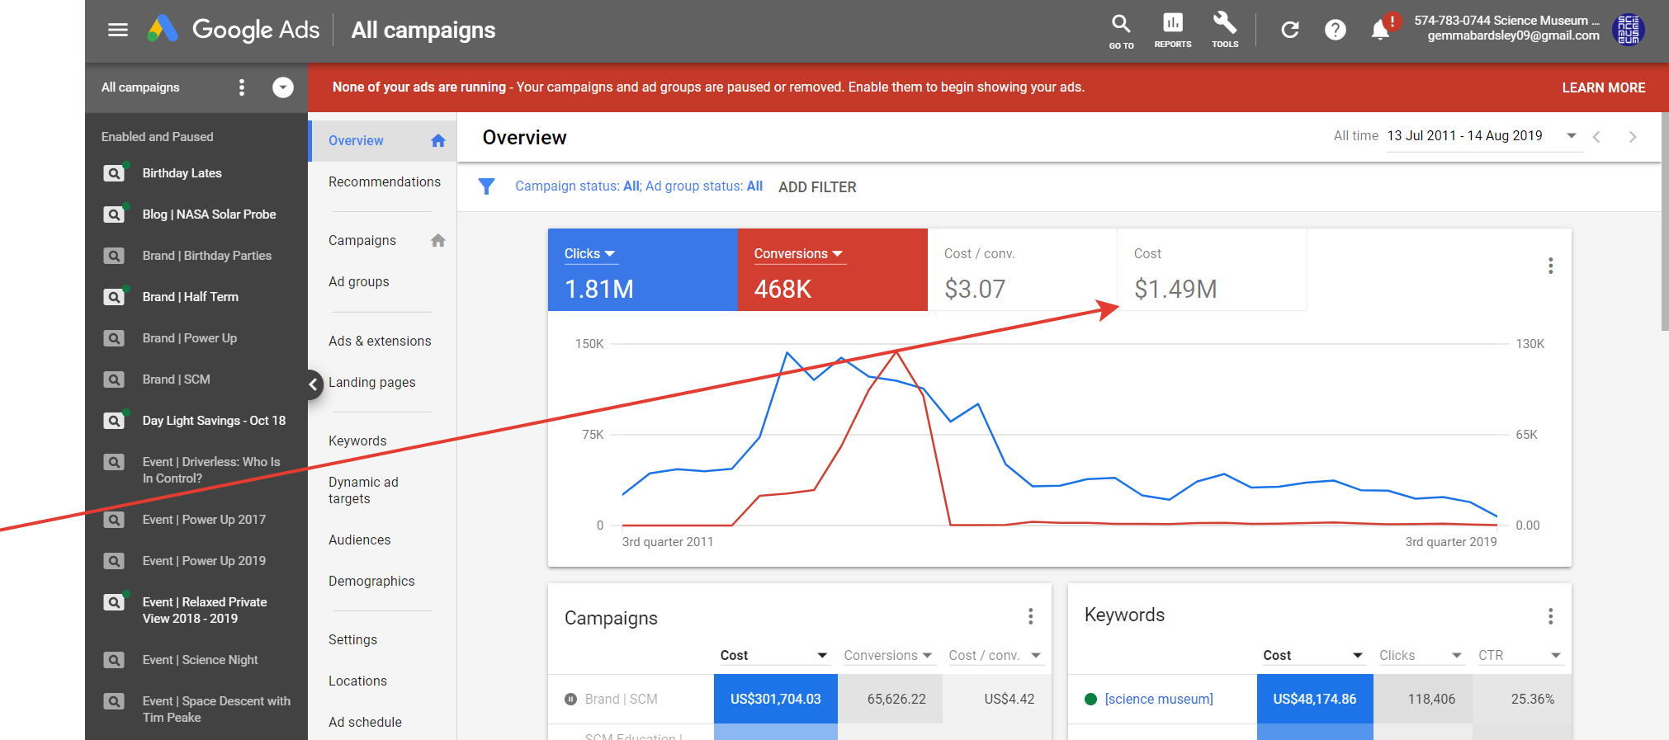
Task: Click the Go To search icon
Action: click(x=1121, y=31)
